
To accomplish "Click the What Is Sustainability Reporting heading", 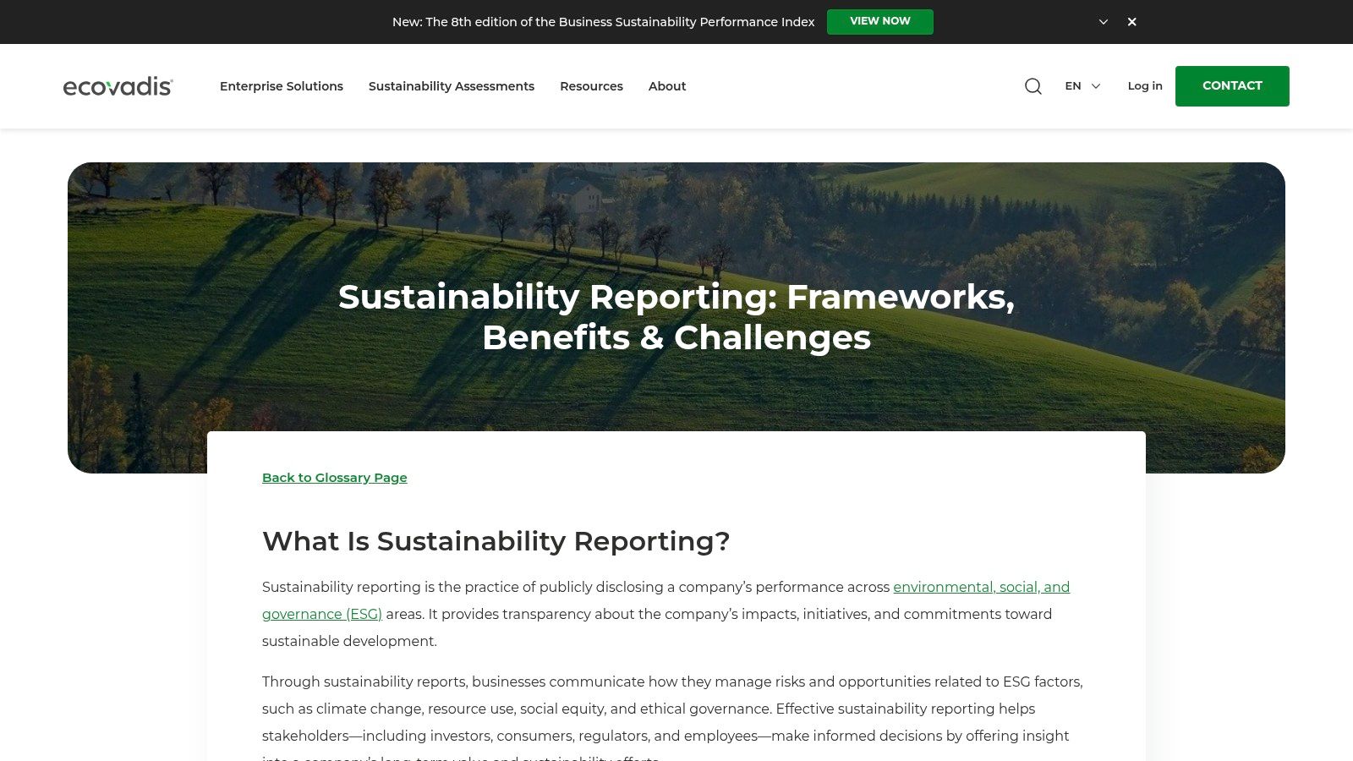I will 496,541.
